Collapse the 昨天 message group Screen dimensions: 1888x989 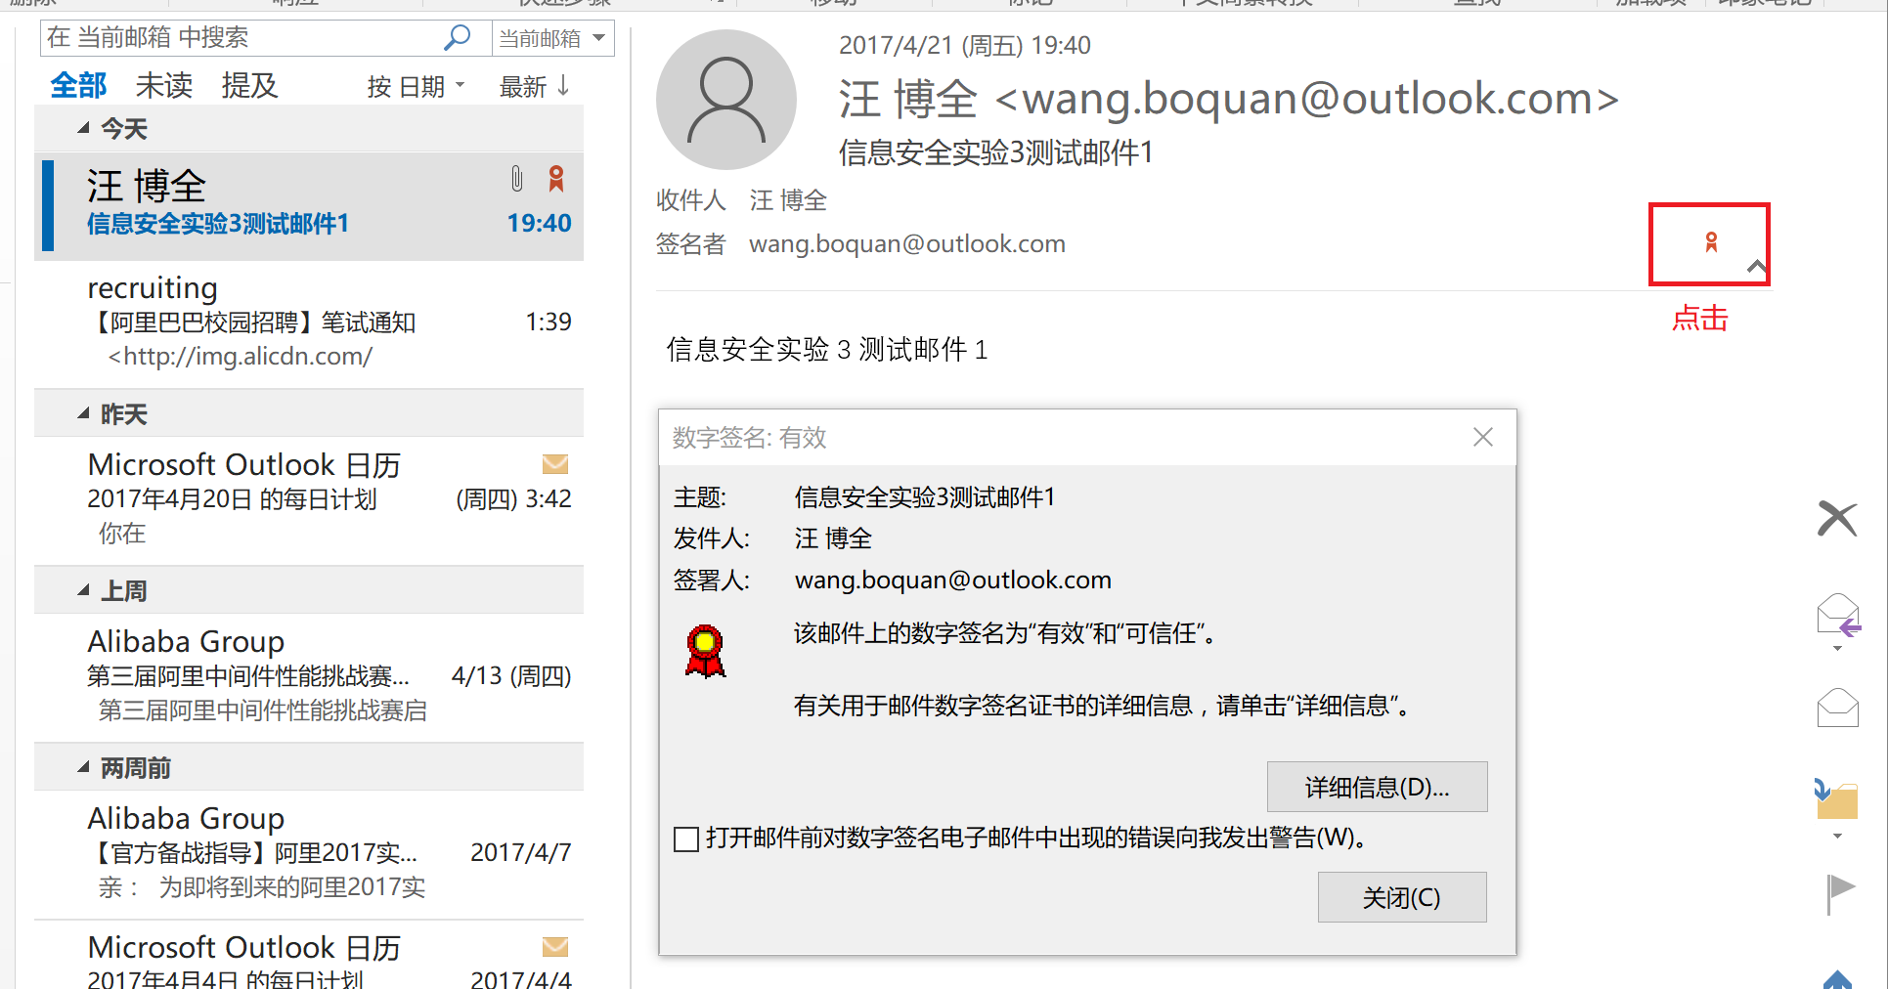84,413
